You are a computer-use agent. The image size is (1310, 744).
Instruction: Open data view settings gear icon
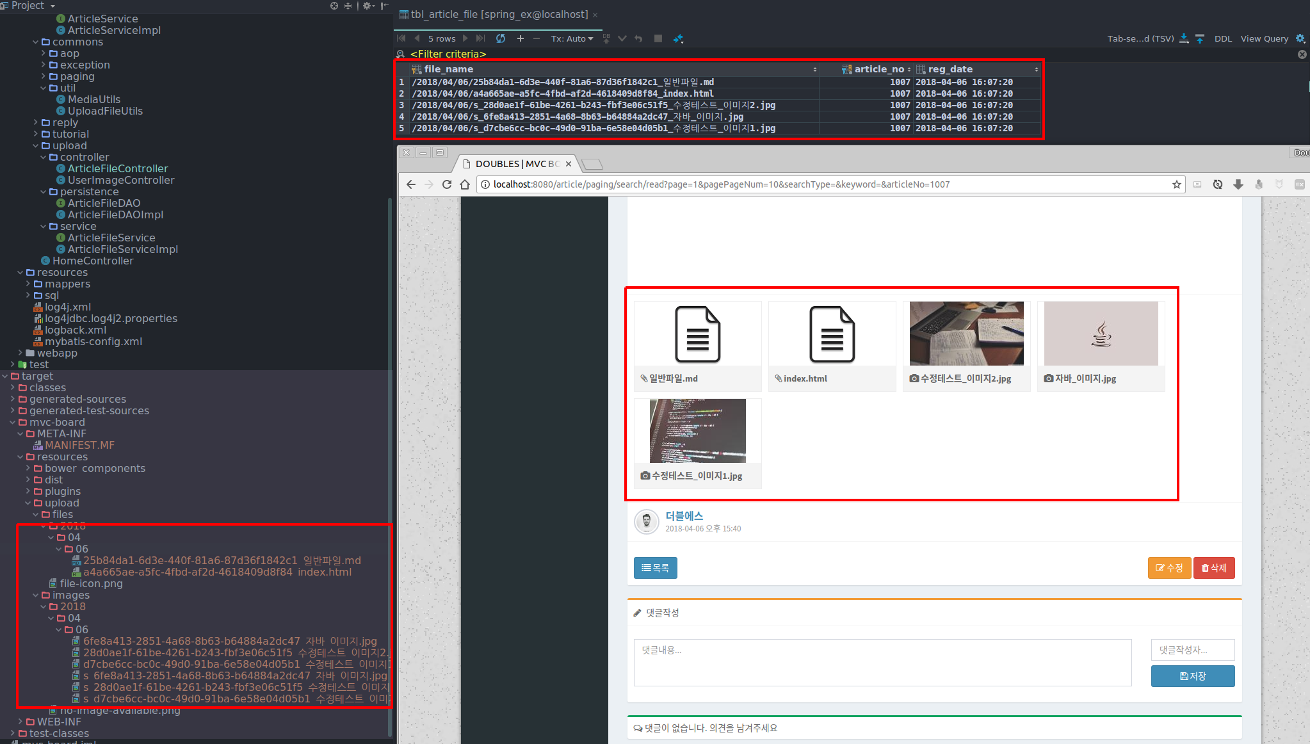[x=1300, y=38]
